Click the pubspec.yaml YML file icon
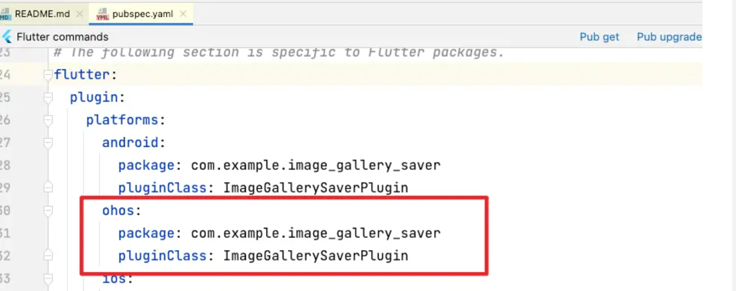The image size is (736, 291). [x=102, y=14]
